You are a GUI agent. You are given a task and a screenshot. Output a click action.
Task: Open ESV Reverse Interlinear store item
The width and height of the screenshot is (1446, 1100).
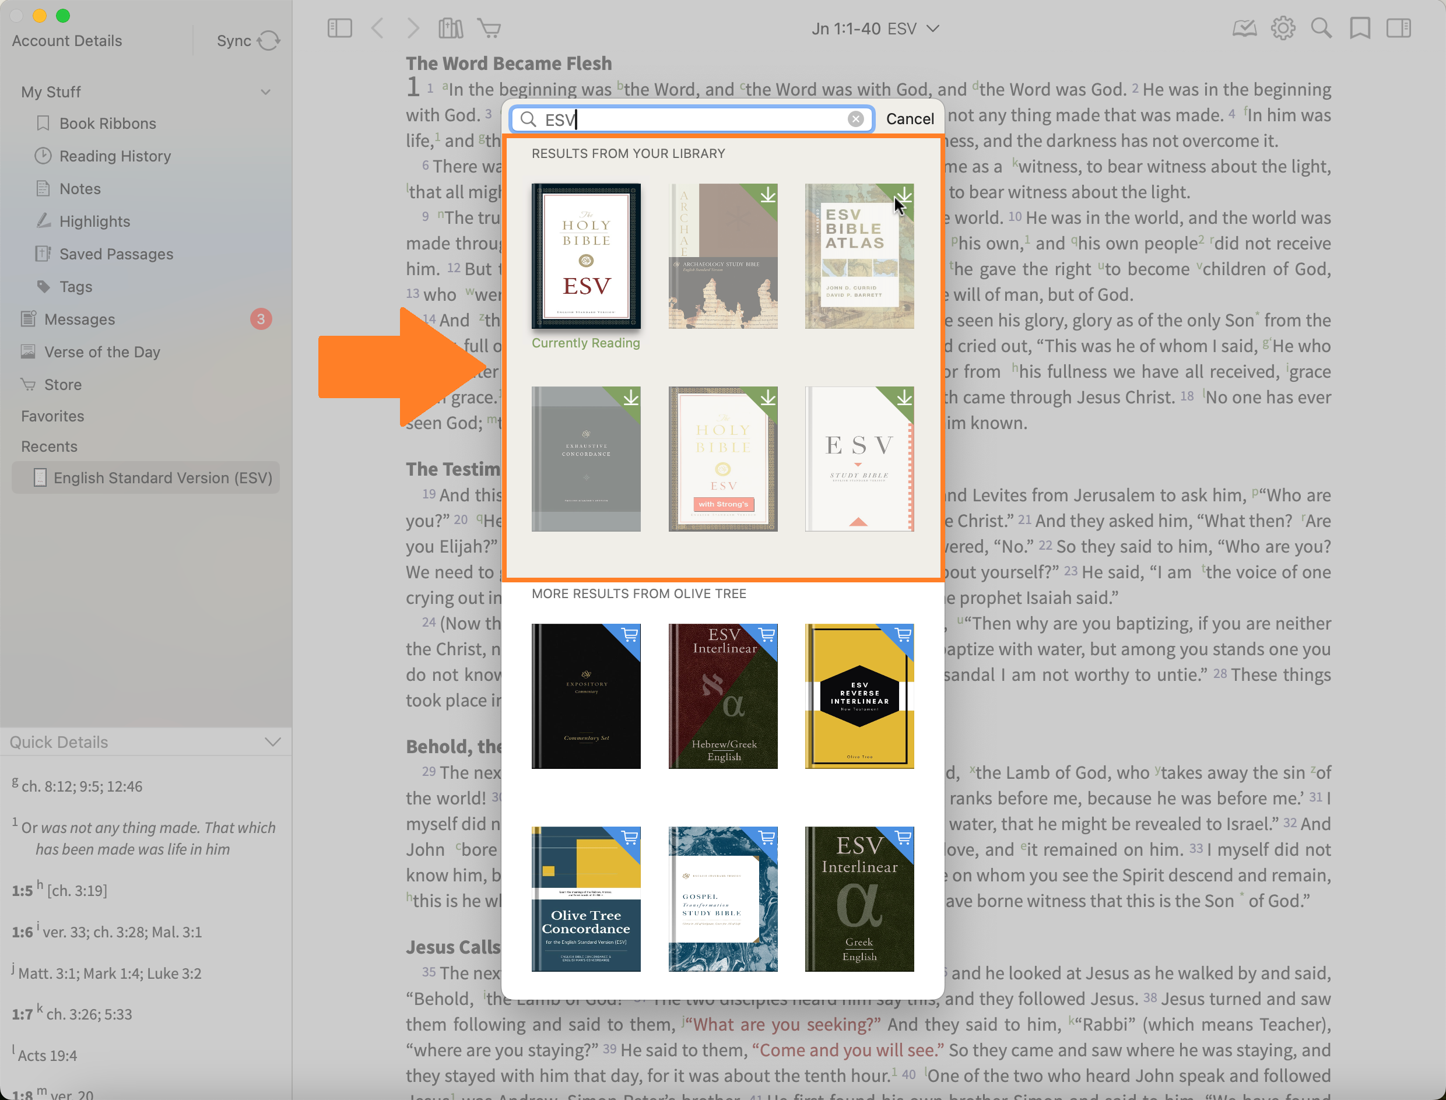tap(859, 696)
